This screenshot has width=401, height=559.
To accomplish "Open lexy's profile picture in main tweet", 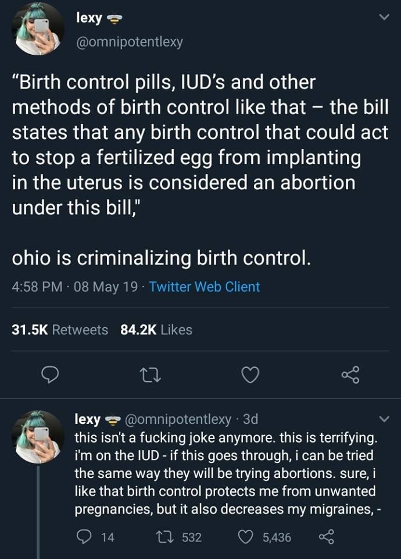I will (x=38, y=29).
